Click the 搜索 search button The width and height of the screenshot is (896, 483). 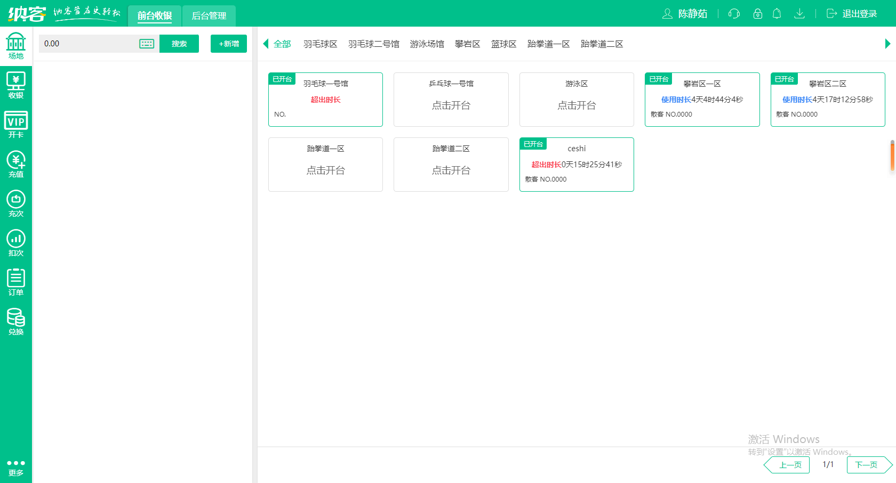tap(179, 44)
